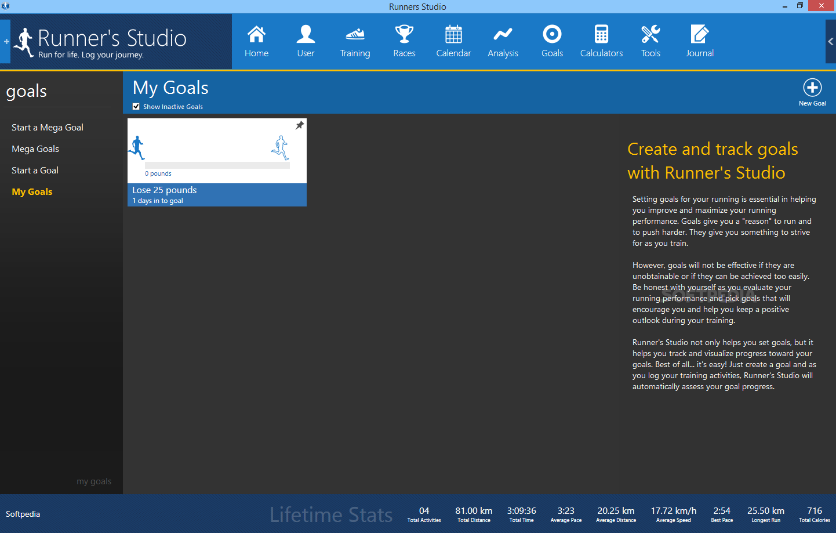Expand the left plus tab on header
This screenshot has height=533, width=836.
(x=5, y=42)
